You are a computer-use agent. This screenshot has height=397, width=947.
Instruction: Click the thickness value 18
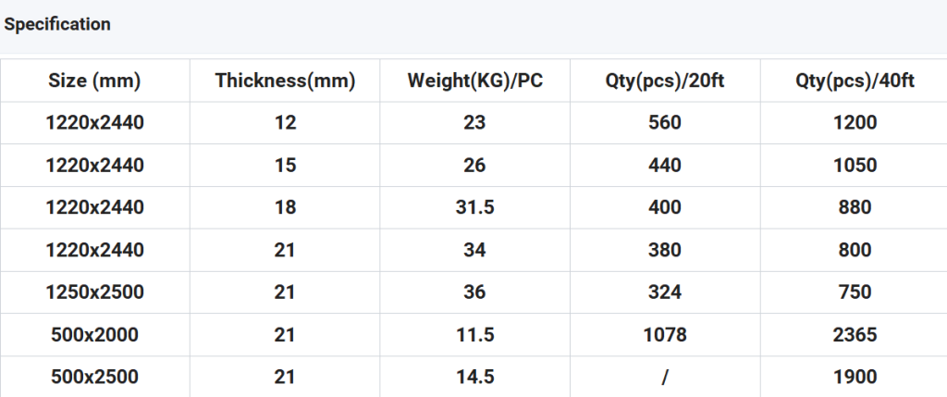point(285,207)
